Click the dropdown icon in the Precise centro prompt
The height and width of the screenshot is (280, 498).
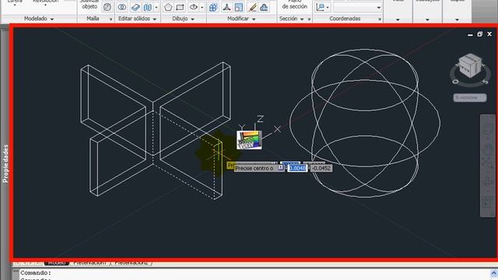280,168
